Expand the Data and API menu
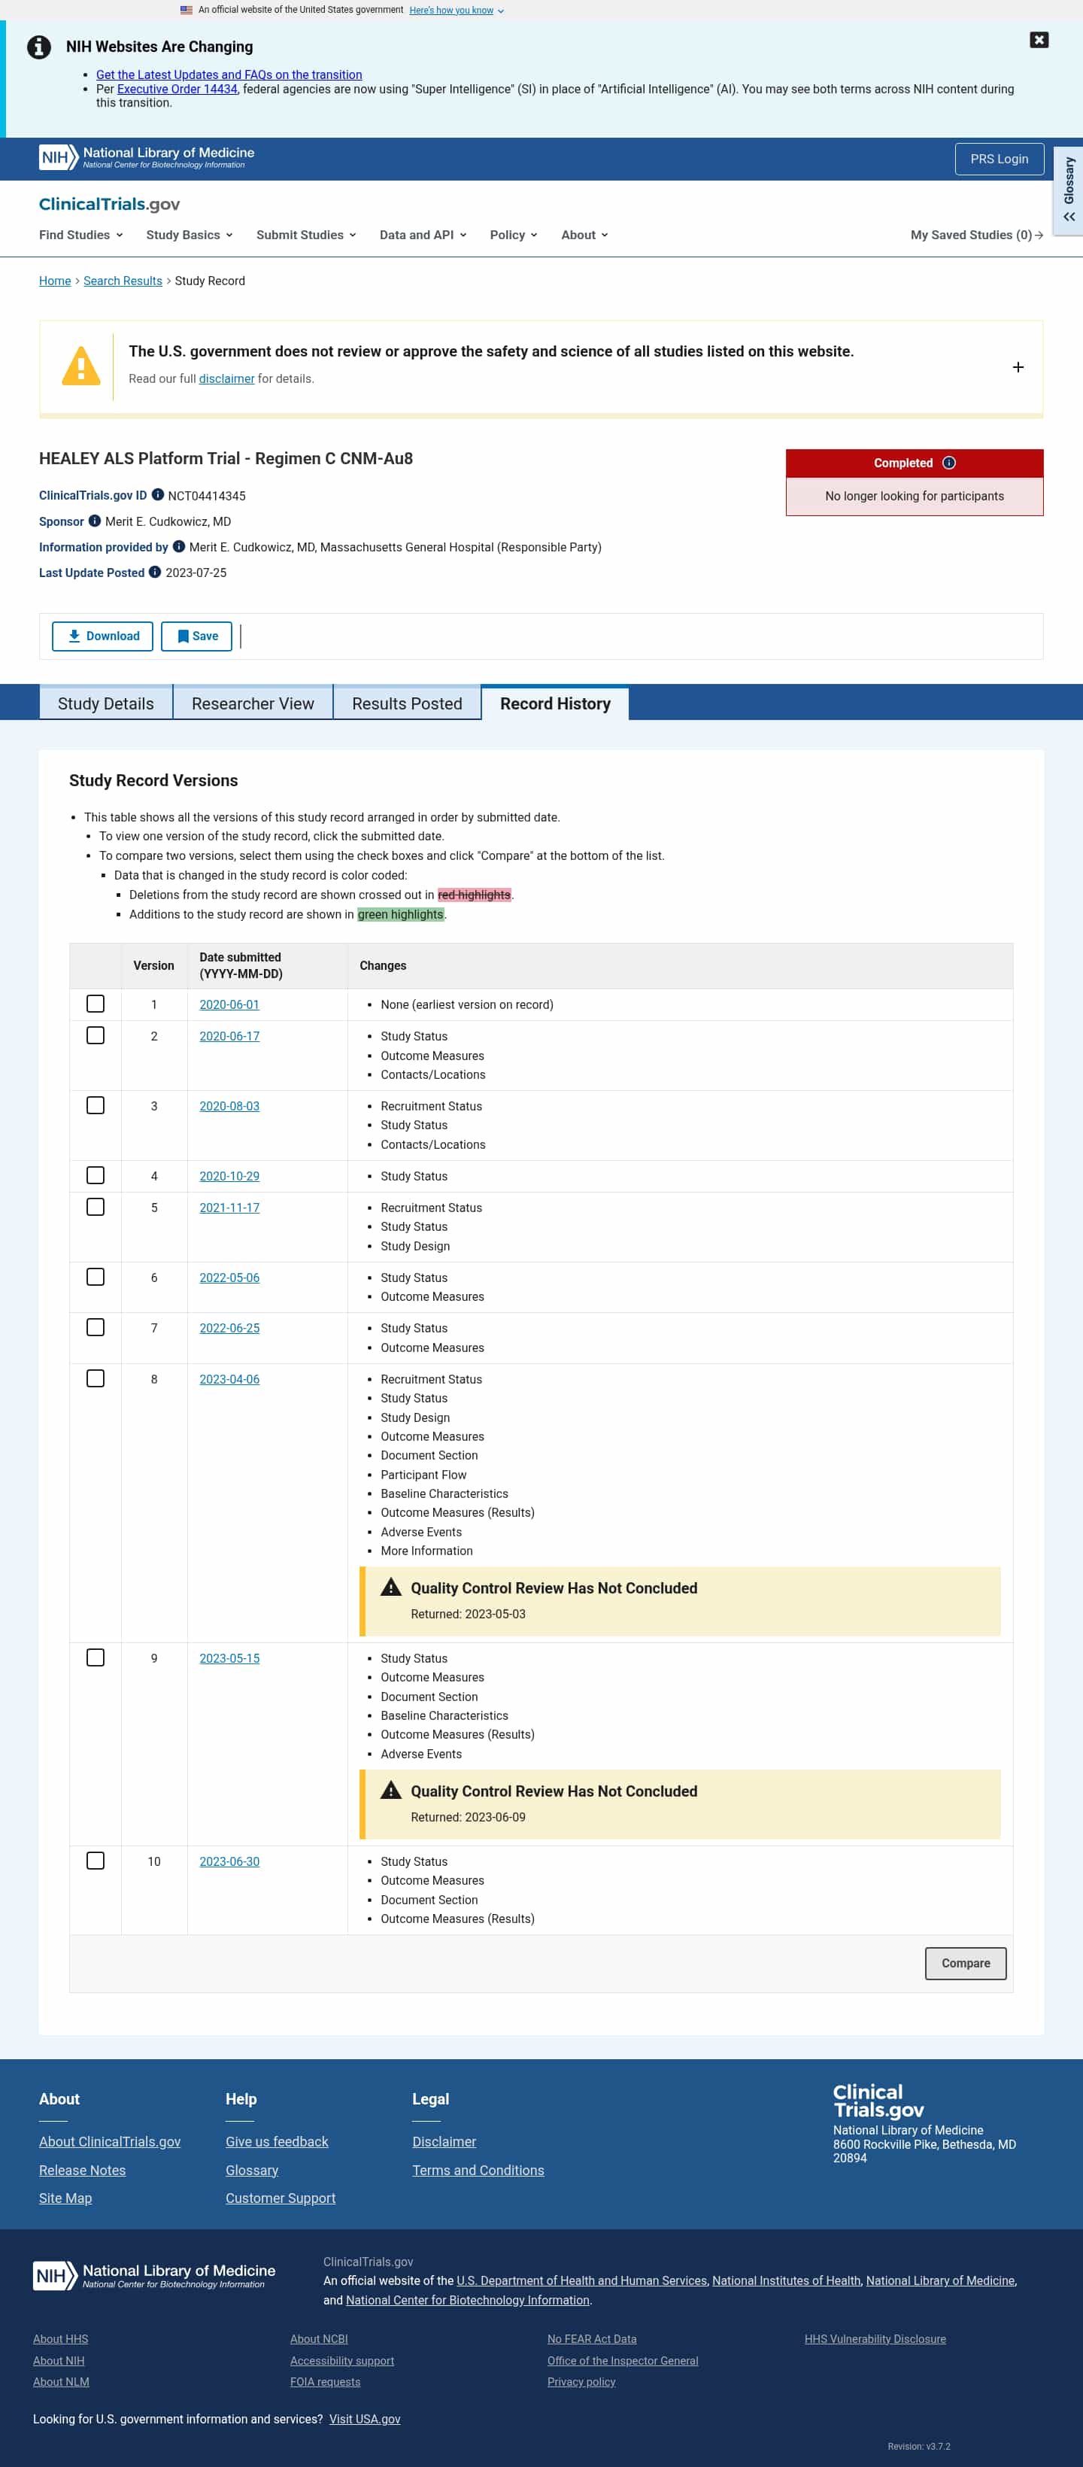 point(423,235)
